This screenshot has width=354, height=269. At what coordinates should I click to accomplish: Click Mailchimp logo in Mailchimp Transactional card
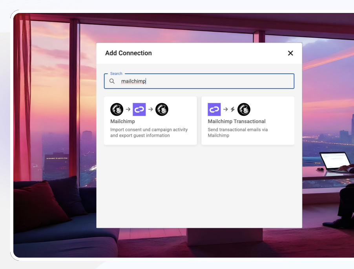tap(244, 109)
